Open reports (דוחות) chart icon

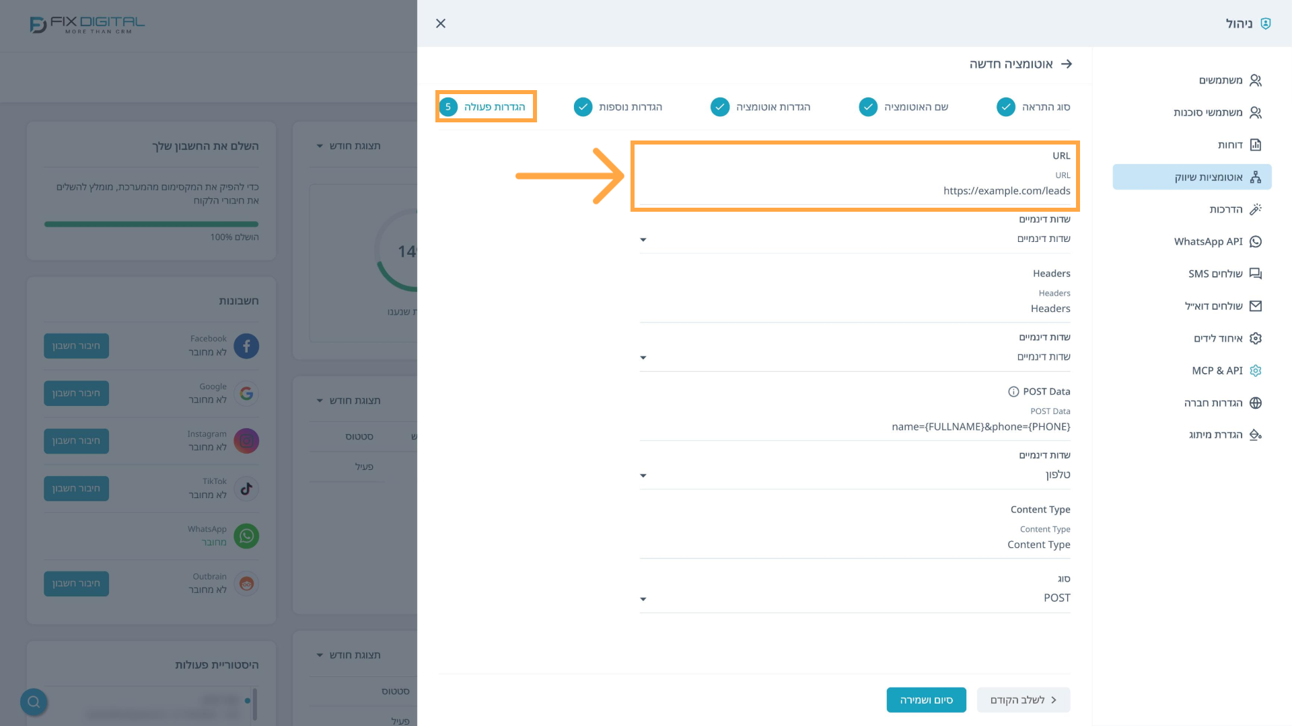(1256, 145)
